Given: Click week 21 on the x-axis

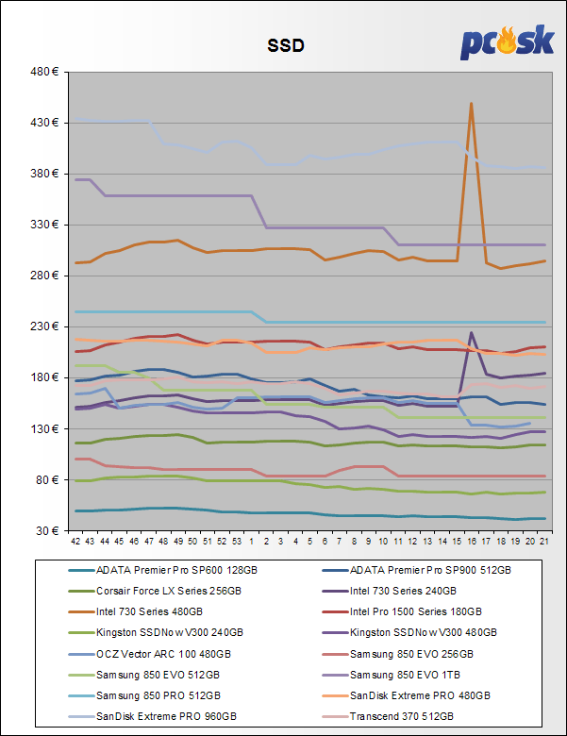Looking at the screenshot, I should 544,542.
